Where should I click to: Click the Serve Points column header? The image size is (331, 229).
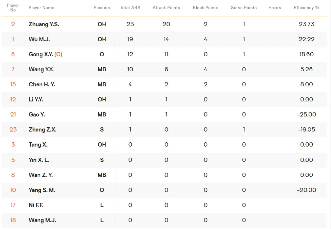[x=244, y=8]
